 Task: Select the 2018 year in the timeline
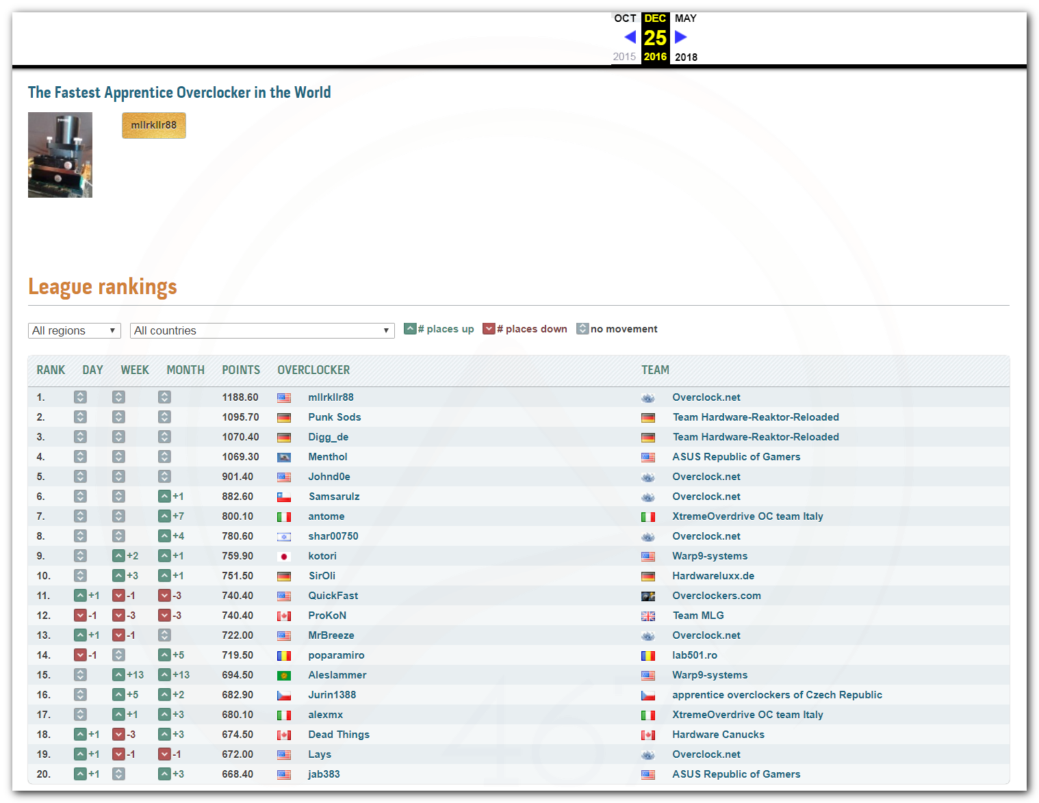(x=686, y=57)
